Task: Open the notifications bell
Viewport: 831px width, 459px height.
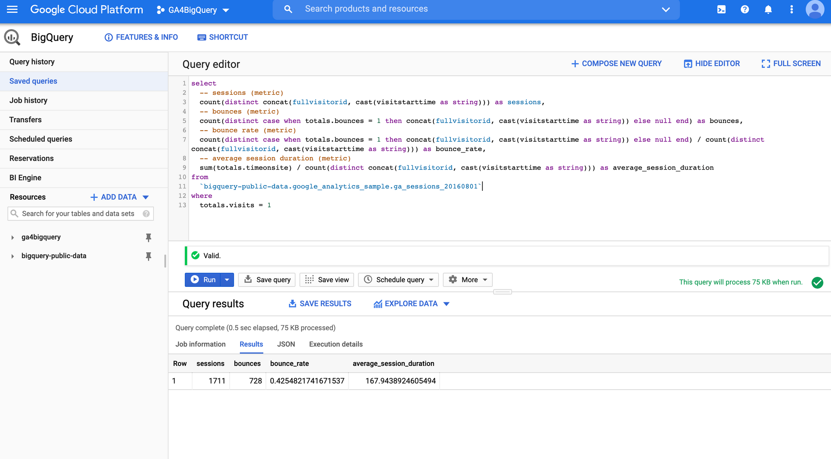Action: click(768, 10)
